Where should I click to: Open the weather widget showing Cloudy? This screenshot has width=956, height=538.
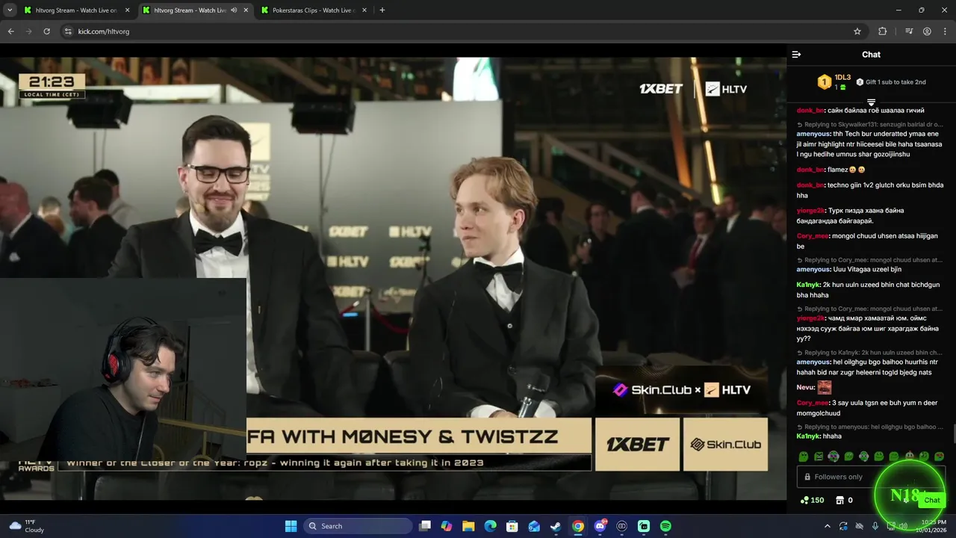click(x=27, y=526)
